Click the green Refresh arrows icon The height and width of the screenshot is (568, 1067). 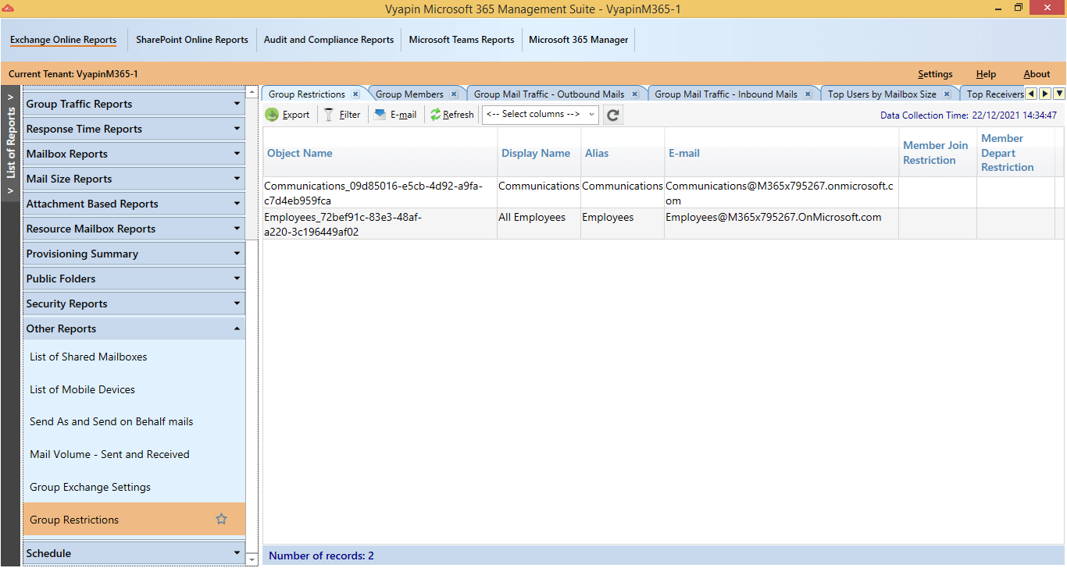pos(435,115)
